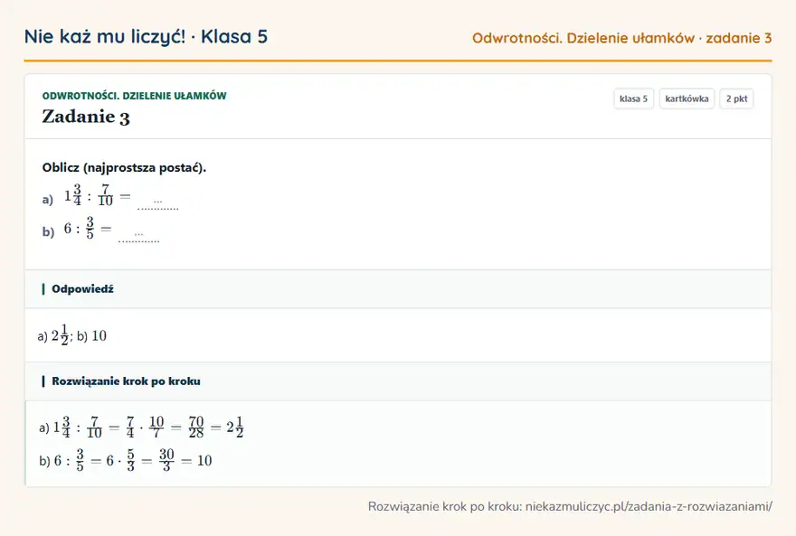This screenshot has height=536, width=796.
Task: Click the step-by-step solution line a)
Action: pos(141,428)
